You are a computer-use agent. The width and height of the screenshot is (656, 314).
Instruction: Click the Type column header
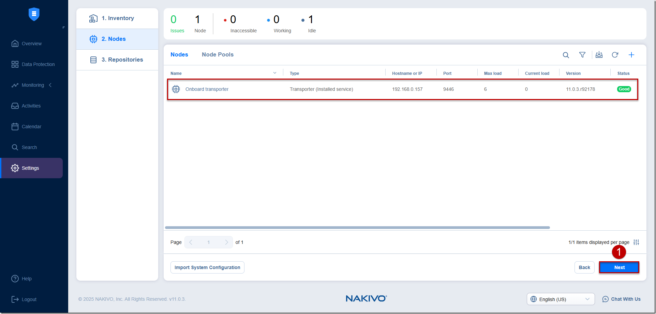click(294, 73)
